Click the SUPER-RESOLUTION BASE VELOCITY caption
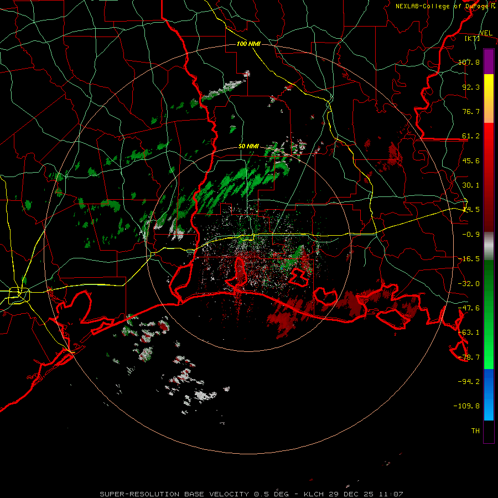 pos(174,494)
